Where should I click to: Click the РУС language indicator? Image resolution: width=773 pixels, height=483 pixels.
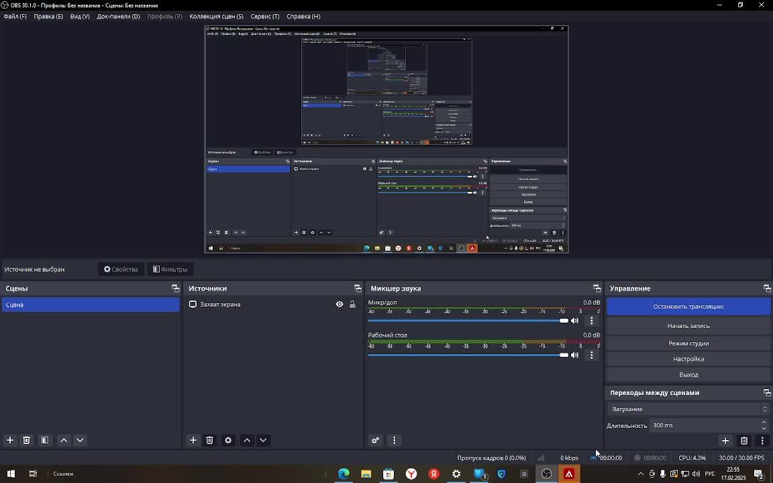click(709, 474)
